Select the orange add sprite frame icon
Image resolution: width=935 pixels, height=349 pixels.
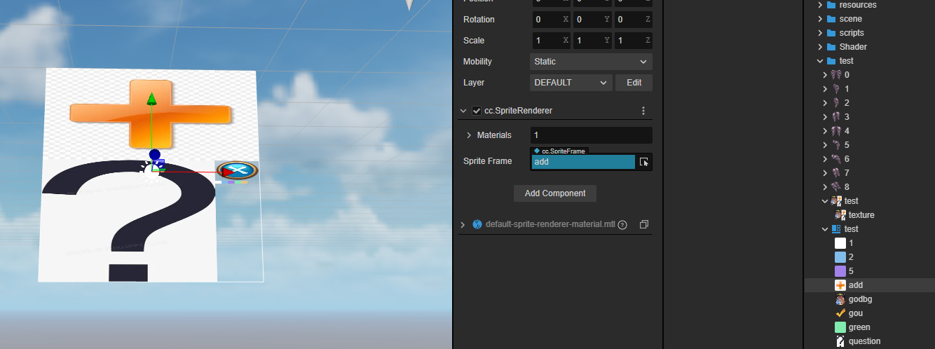tap(840, 285)
